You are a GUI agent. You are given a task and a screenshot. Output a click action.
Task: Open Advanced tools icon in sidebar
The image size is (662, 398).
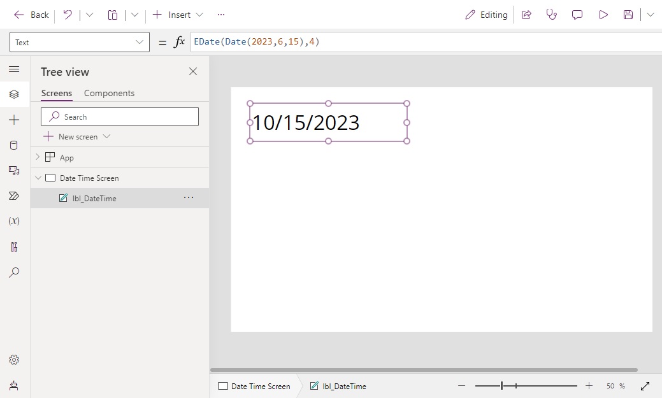pos(14,247)
